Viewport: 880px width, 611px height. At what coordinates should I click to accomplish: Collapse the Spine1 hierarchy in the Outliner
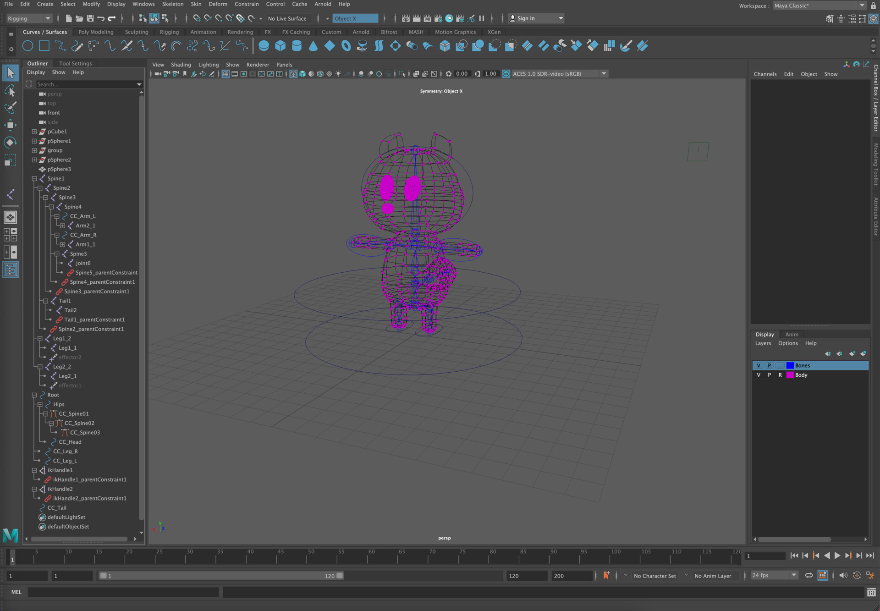tap(34, 179)
